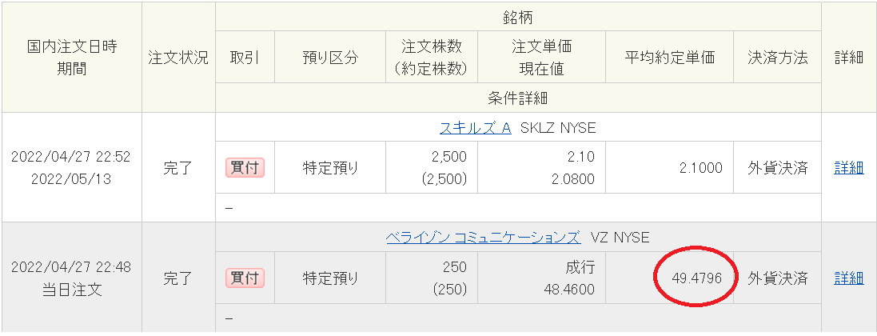Open 詳細 link for the VZ order
This screenshot has height=336, width=877.
[848, 278]
